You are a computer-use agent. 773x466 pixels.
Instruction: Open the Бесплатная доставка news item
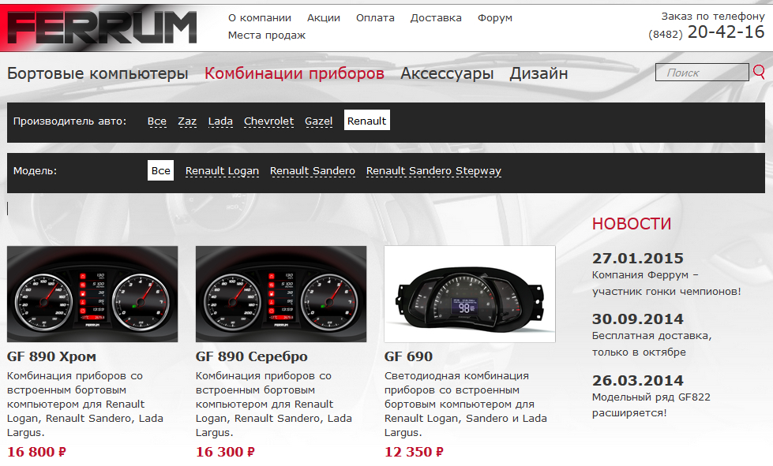651,344
